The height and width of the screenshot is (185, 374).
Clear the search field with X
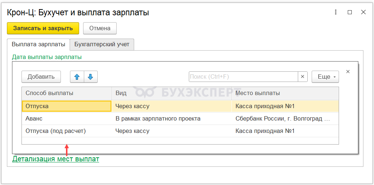(303, 77)
